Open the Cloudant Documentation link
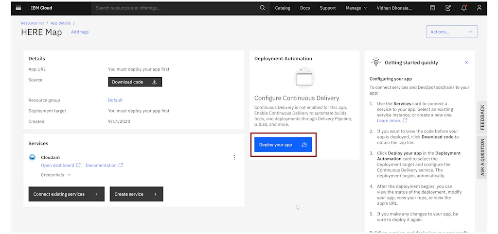This screenshot has width=498, height=234. point(101,165)
